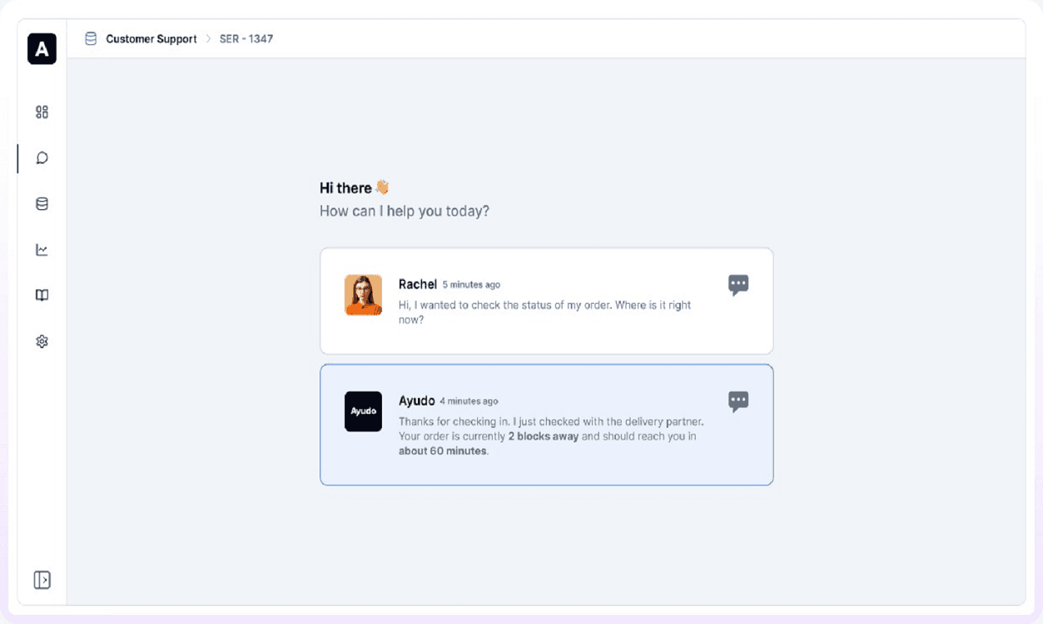Open the Customer Support breadcrumb item
Screen dimensions: 1043x624
pos(151,39)
